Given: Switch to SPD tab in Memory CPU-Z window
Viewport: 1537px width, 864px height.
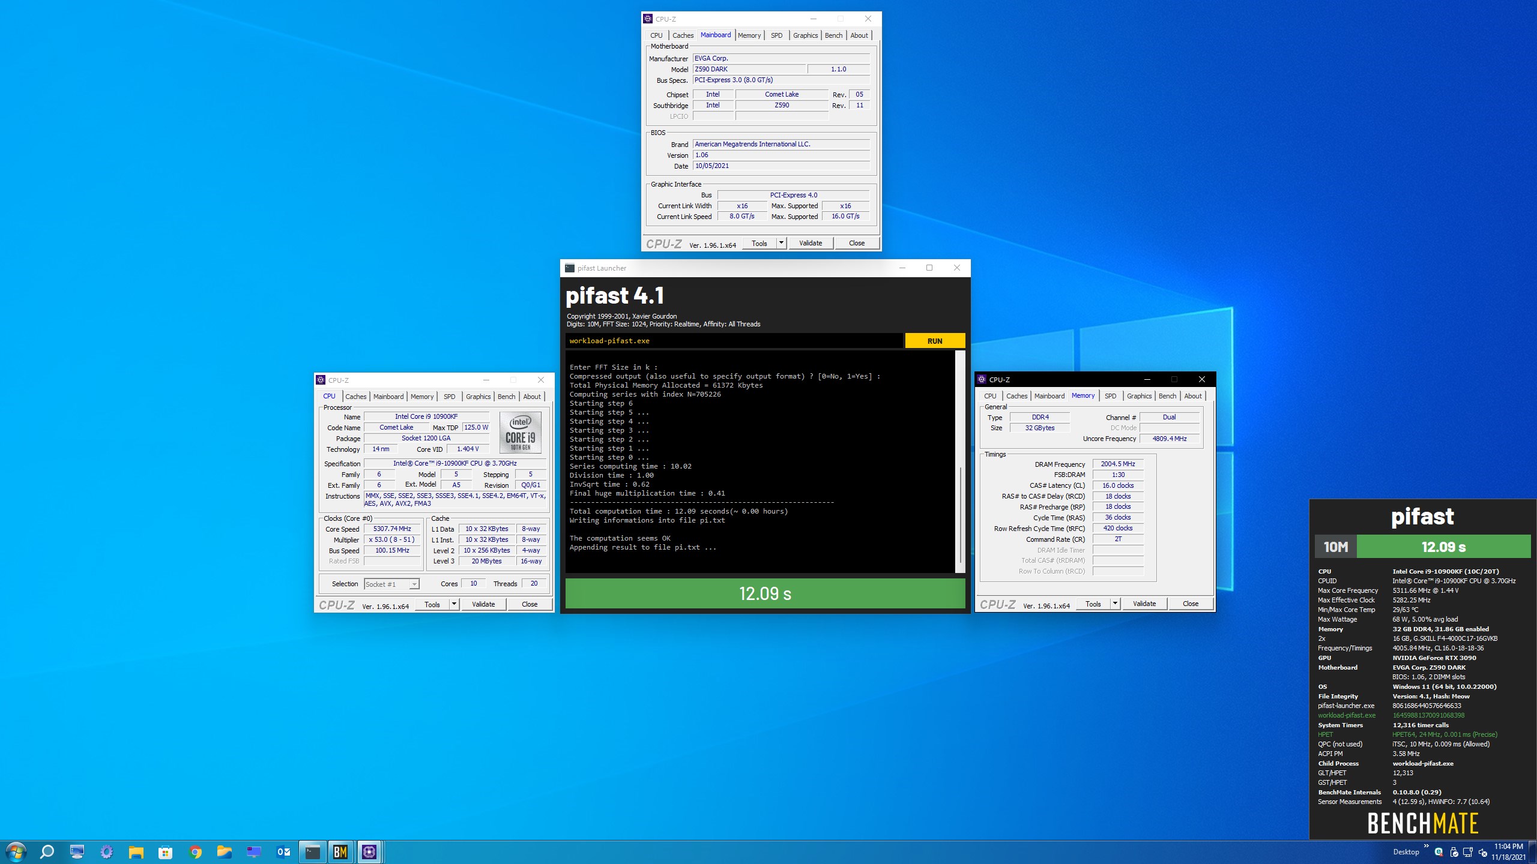Looking at the screenshot, I should (1110, 396).
